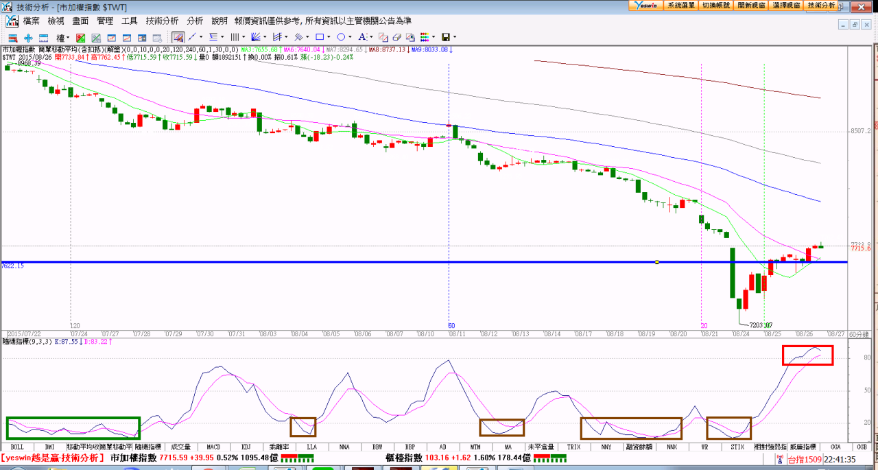Click the blue crosshair cursor icon
878x470 pixels.
(28, 38)
